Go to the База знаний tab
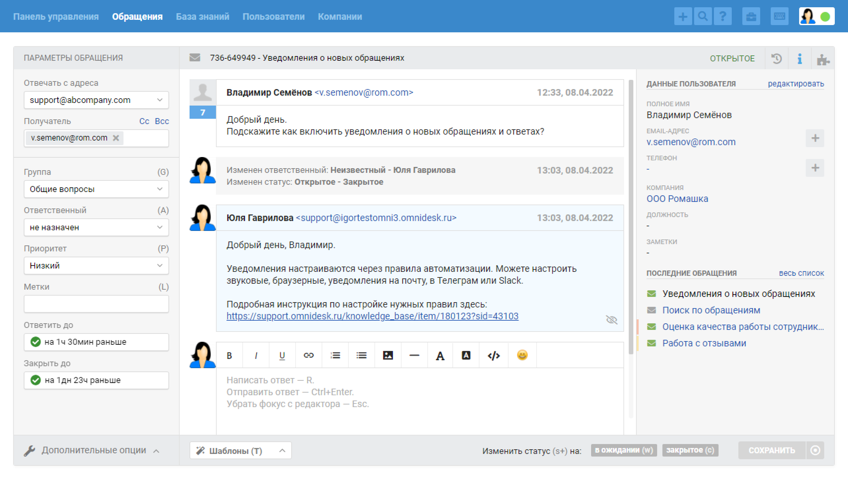848x479 pixels. click(x=202, y=16)
